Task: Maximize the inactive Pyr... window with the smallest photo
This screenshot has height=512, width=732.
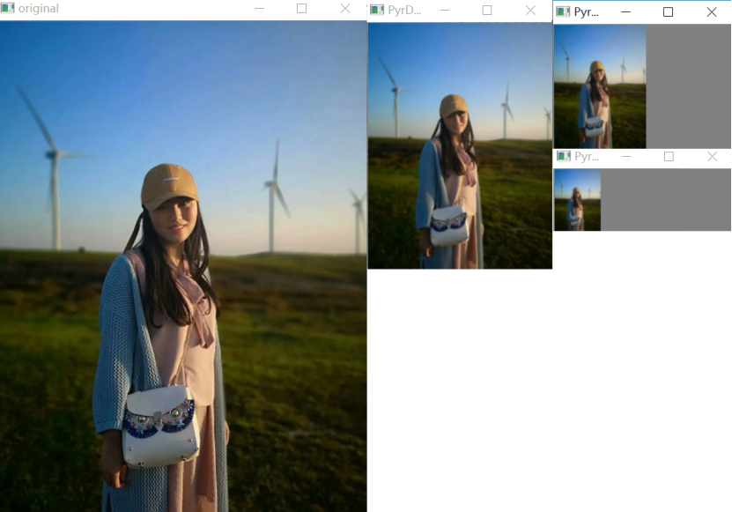Action: (669, 156)
